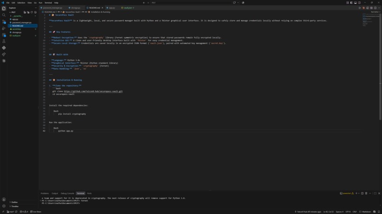The width and height of the screenshot is (382, 214).
Task: Click the errors and warnings count
Action: tap(24, 212)
